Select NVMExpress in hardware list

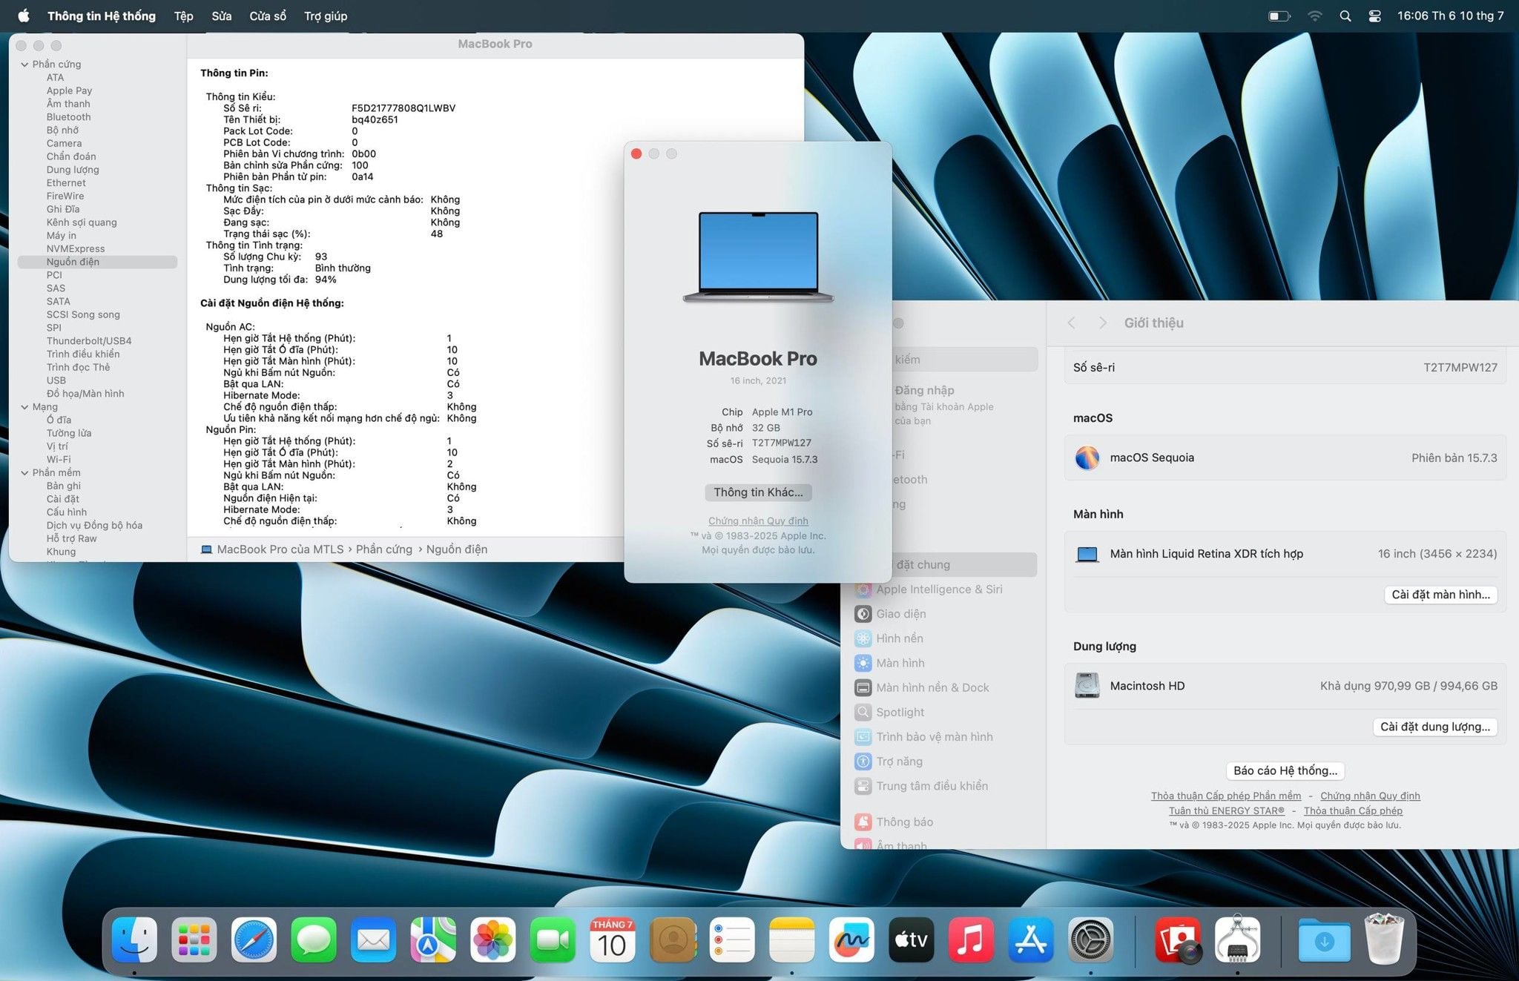pos(76,249)
